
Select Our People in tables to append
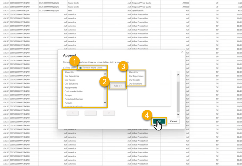pyautogui.click(x=134, y=80)
